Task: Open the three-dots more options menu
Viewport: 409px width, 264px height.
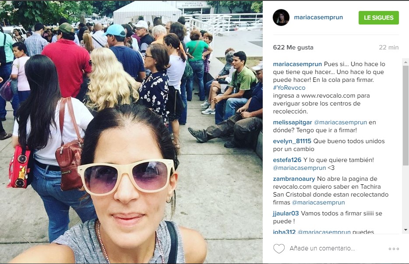Action: click(x=394, y=249)
